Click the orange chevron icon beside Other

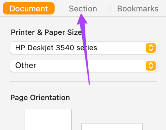point(151,66)
